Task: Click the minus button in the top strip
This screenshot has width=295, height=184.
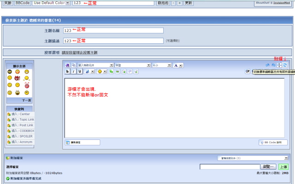Action: tap(173, 3)
